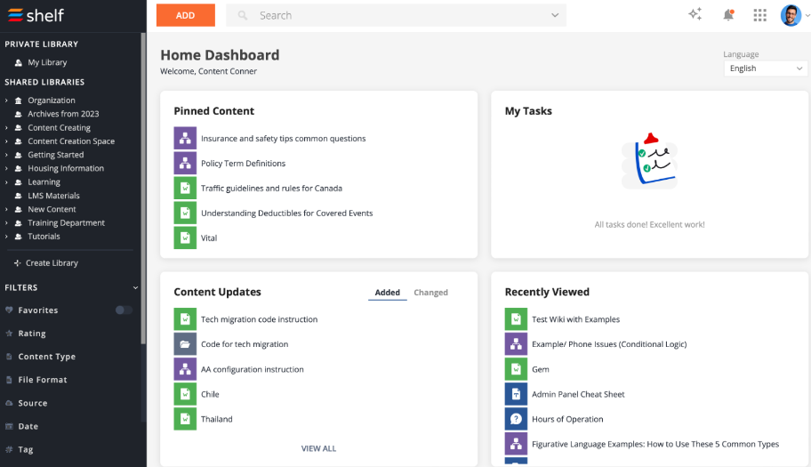Click Create Library

point(46,262)
